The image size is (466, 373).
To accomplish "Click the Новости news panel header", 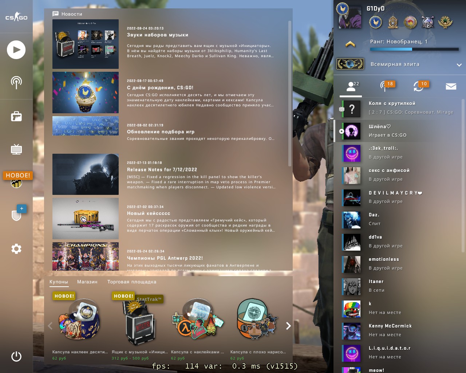I will 67,14.
